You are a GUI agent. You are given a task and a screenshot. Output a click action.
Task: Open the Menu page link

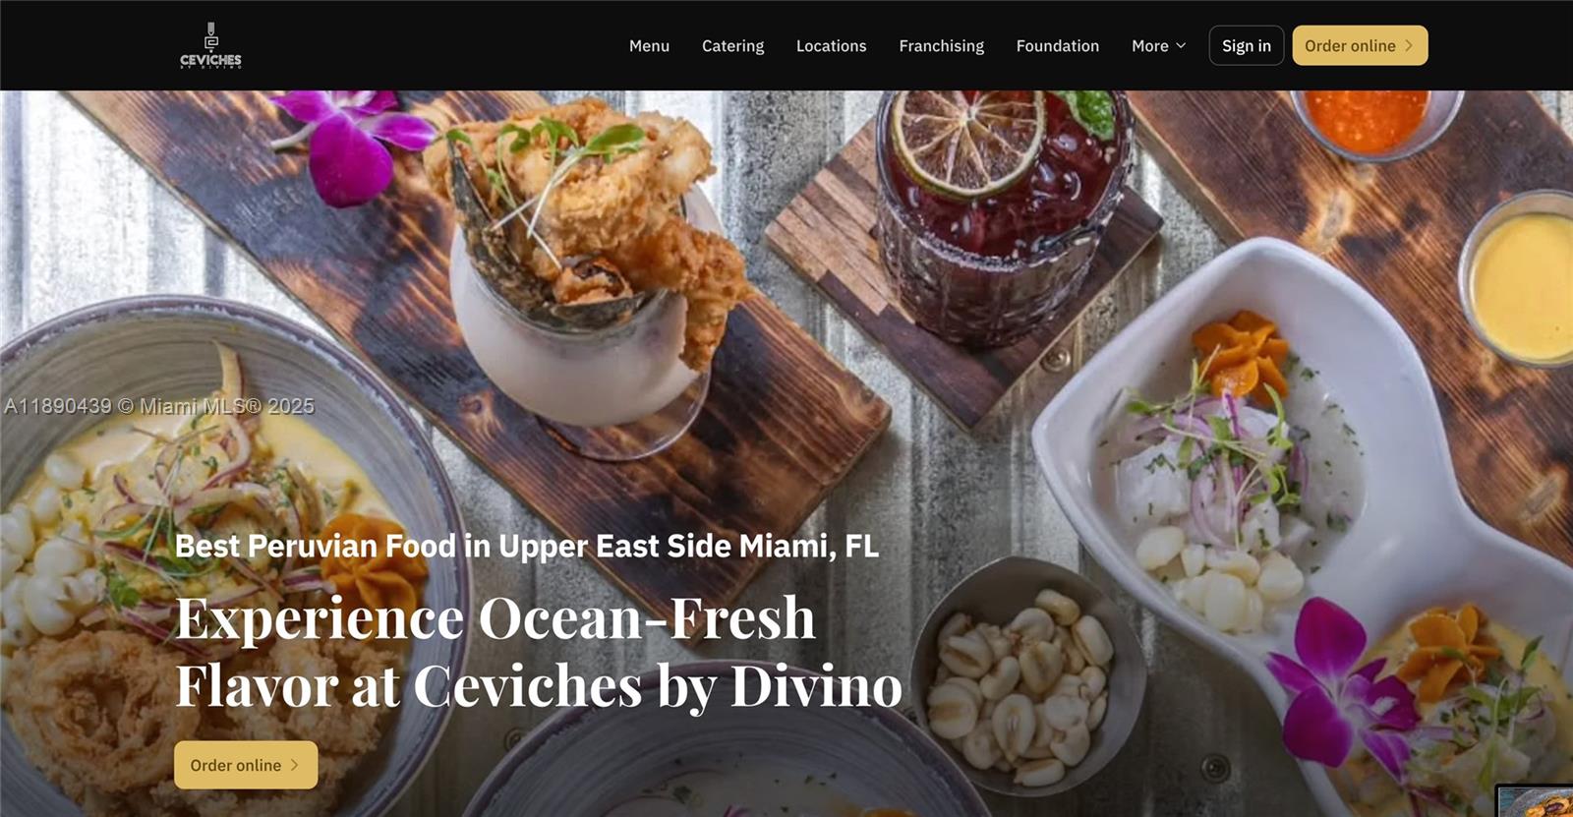pos(649,46)
